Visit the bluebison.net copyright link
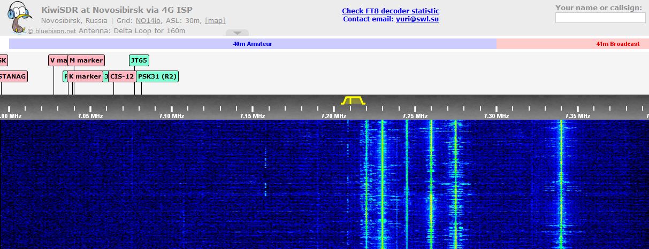649x249 pixels. point(52,31)
